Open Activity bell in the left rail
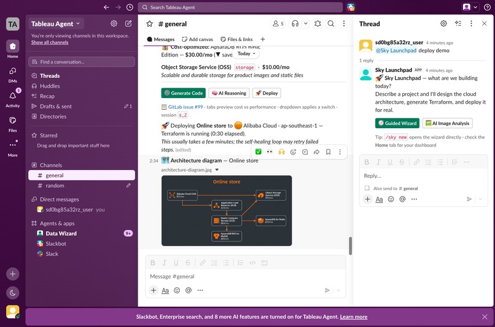The width and height of the screenshot is (495, 327). [x=13, y=99]
